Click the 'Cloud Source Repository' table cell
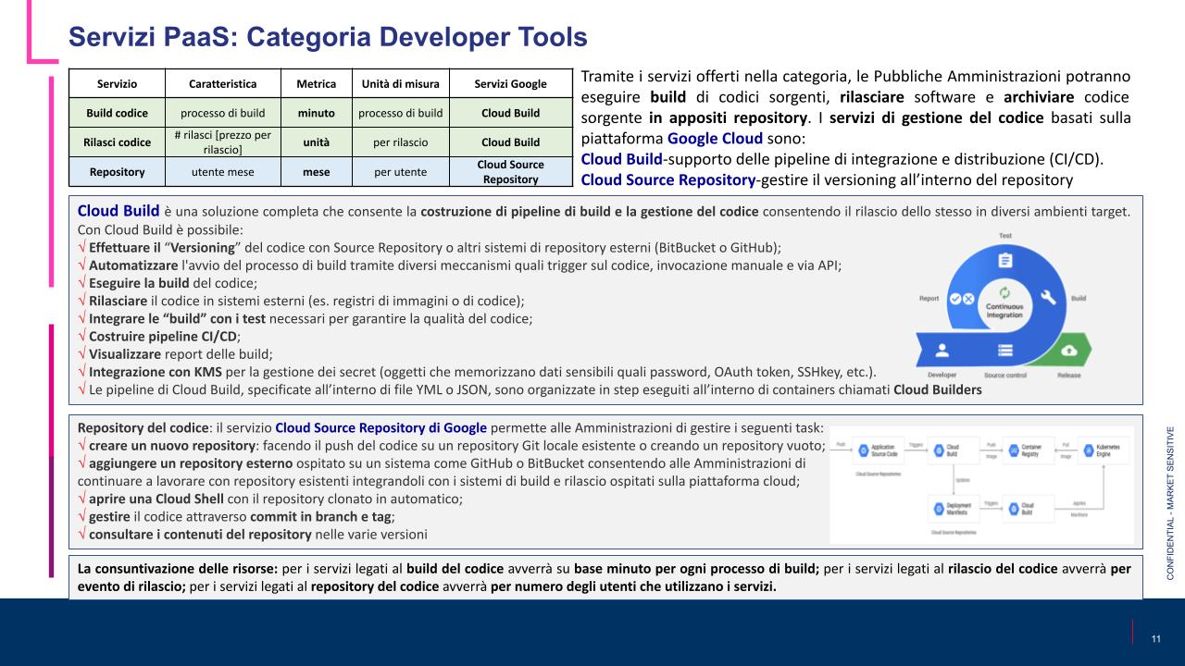 (510, 172)
